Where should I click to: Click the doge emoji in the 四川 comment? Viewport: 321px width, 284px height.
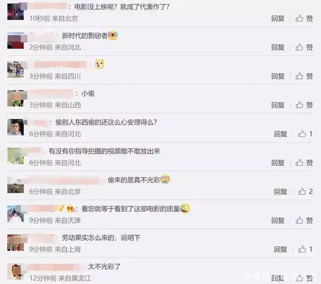99,64
